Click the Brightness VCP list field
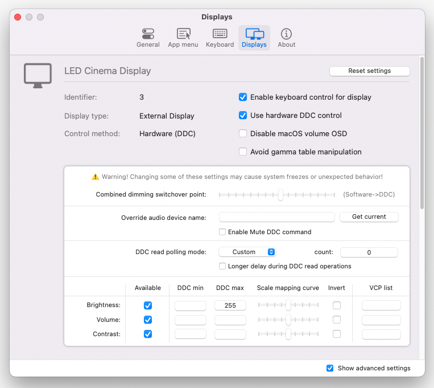This screenshot has height=388, width=434. (x=381, y=305)
